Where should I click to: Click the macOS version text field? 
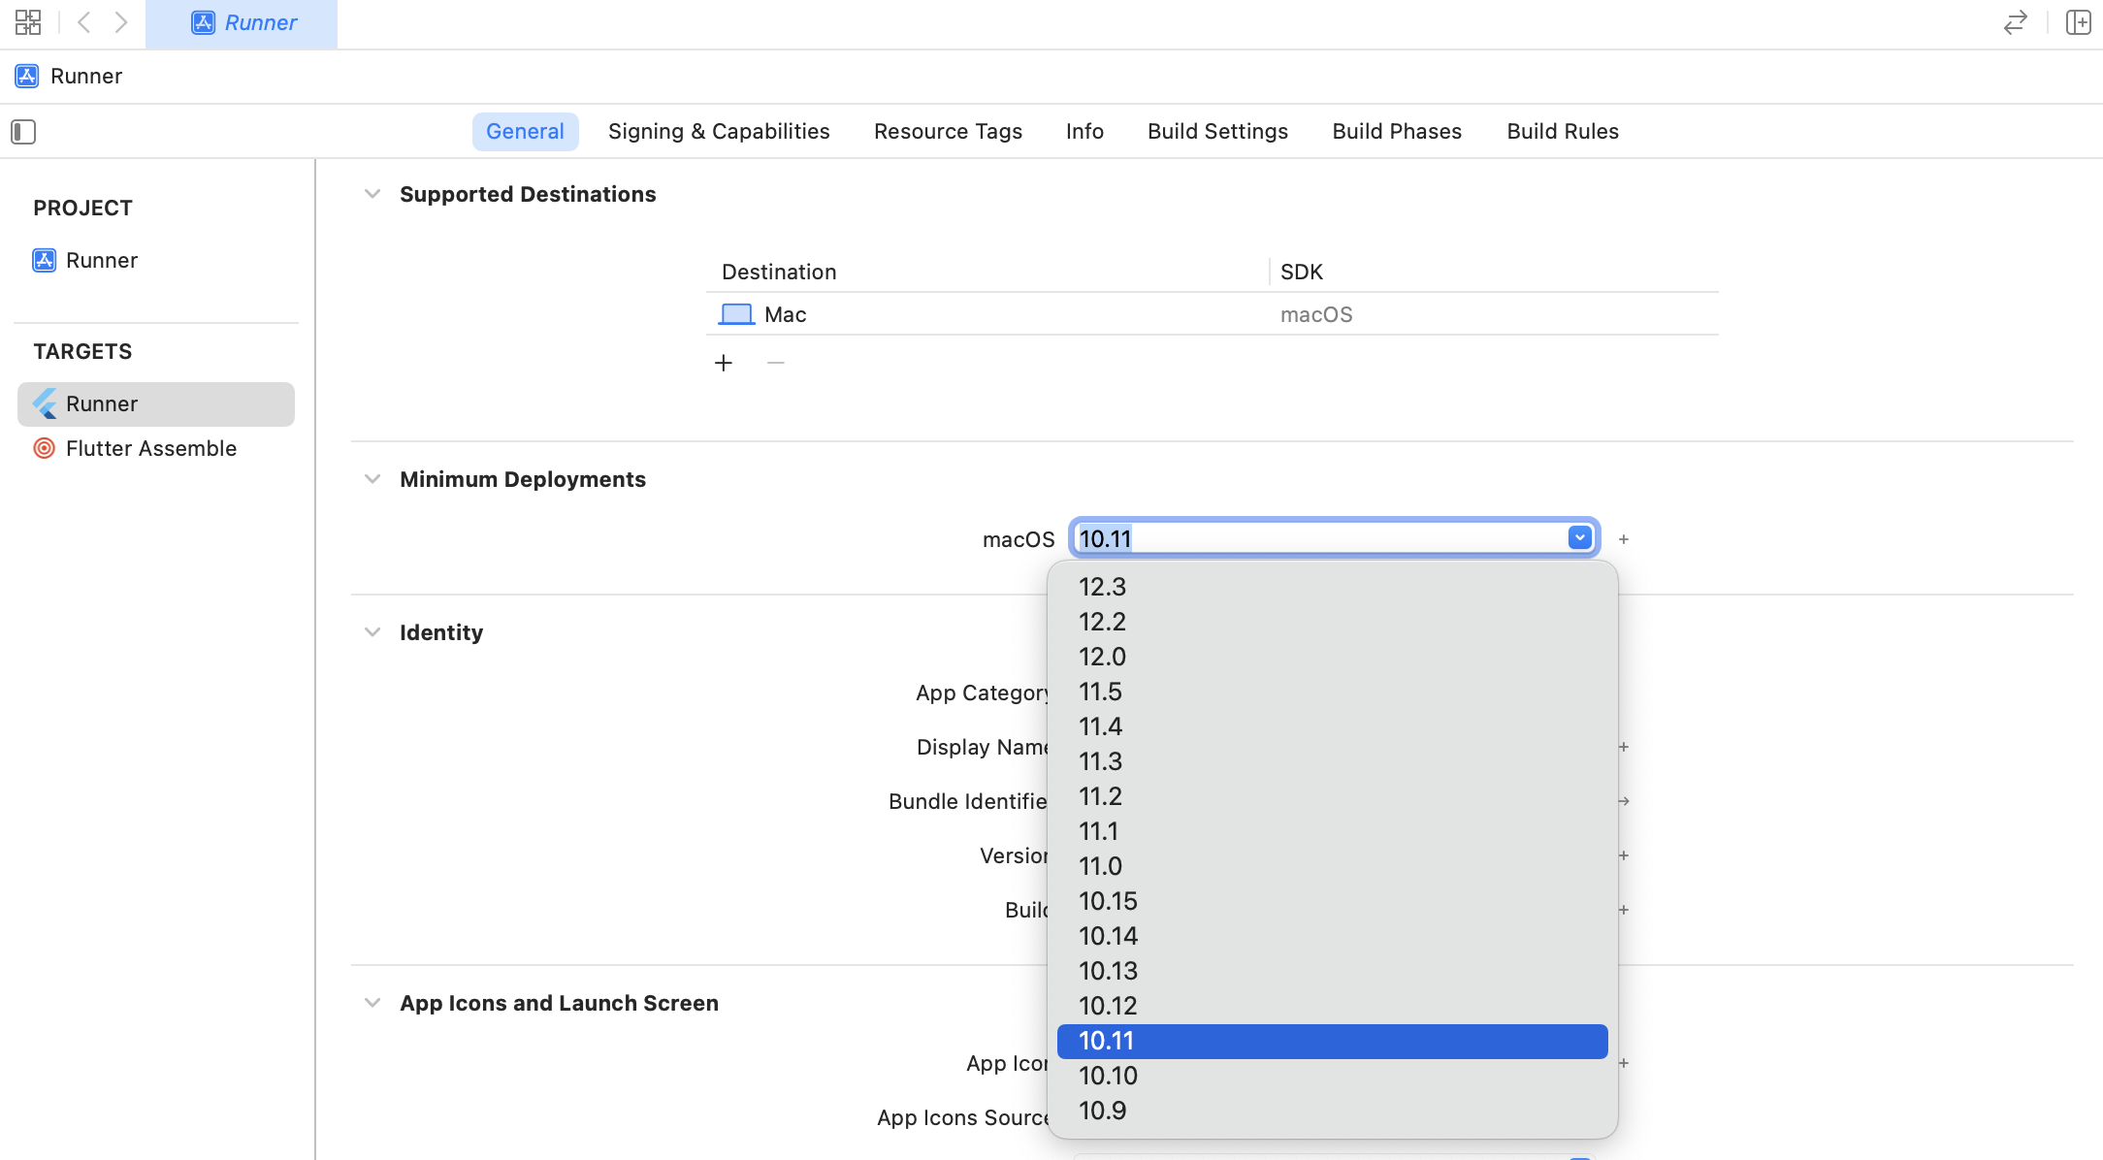1319,538
